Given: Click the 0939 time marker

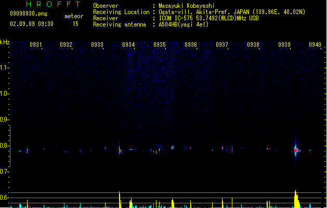Looking at the screenshot, I should pyautogui.click(x=284, y=45).
